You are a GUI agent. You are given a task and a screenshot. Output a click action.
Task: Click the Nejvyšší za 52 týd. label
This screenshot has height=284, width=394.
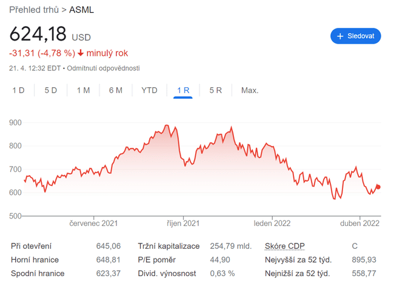298,259
